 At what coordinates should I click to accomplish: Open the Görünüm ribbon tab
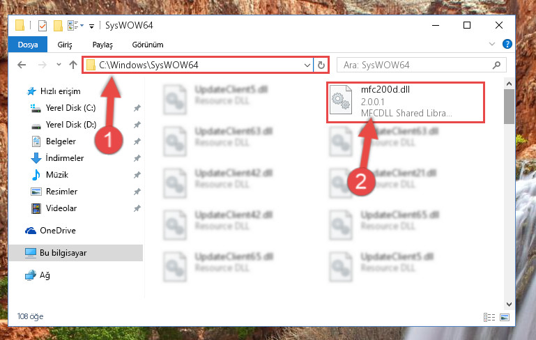[148, 45]
